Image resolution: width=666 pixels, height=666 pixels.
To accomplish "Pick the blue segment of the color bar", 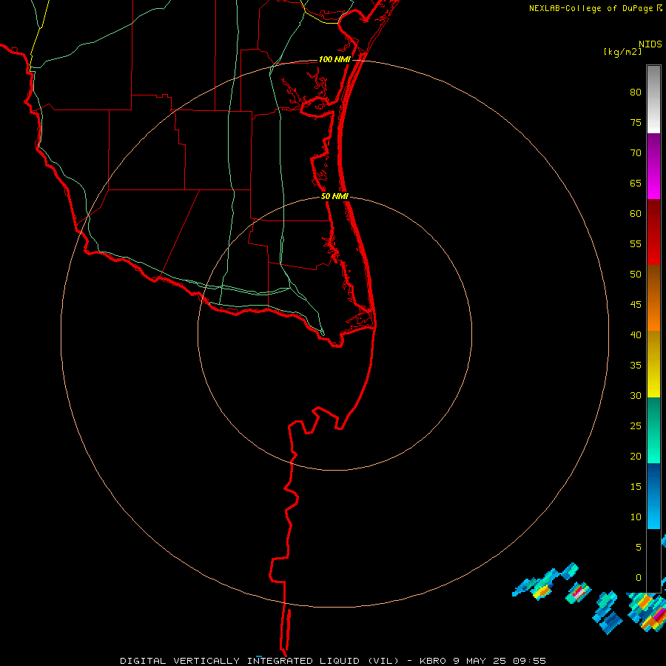I will tap(653, 496).
